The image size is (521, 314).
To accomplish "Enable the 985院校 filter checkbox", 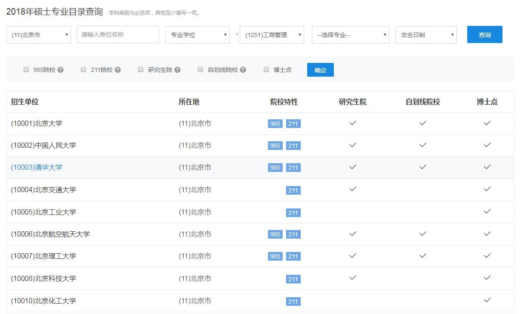I will click(x=26, y=69).
